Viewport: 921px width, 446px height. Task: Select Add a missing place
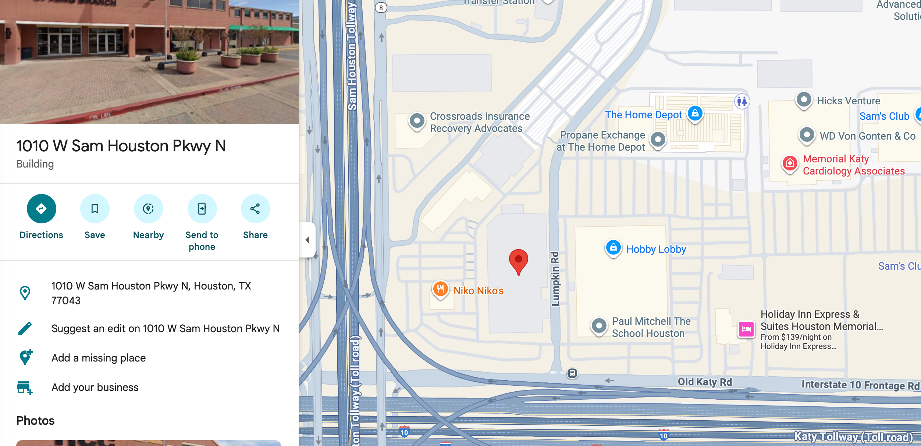click(99, 358)
